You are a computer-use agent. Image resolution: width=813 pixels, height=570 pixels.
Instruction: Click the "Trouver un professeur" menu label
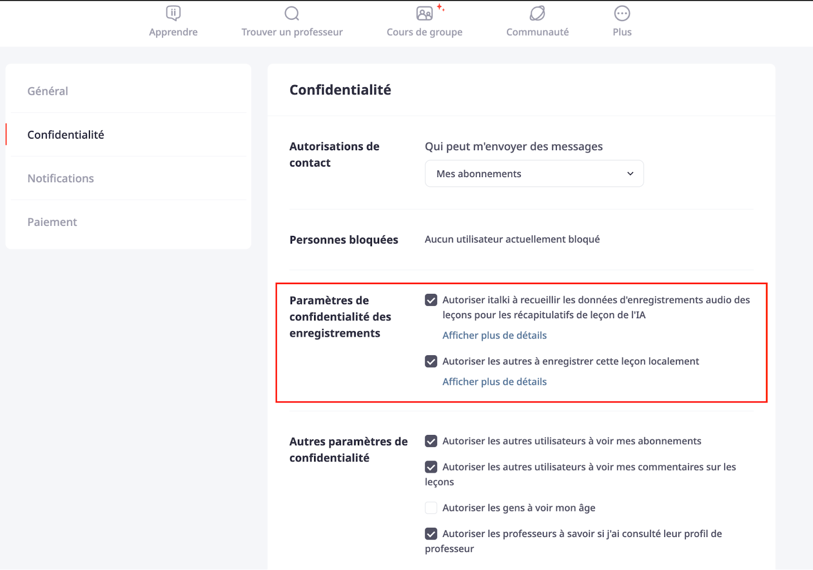(292, 32)
